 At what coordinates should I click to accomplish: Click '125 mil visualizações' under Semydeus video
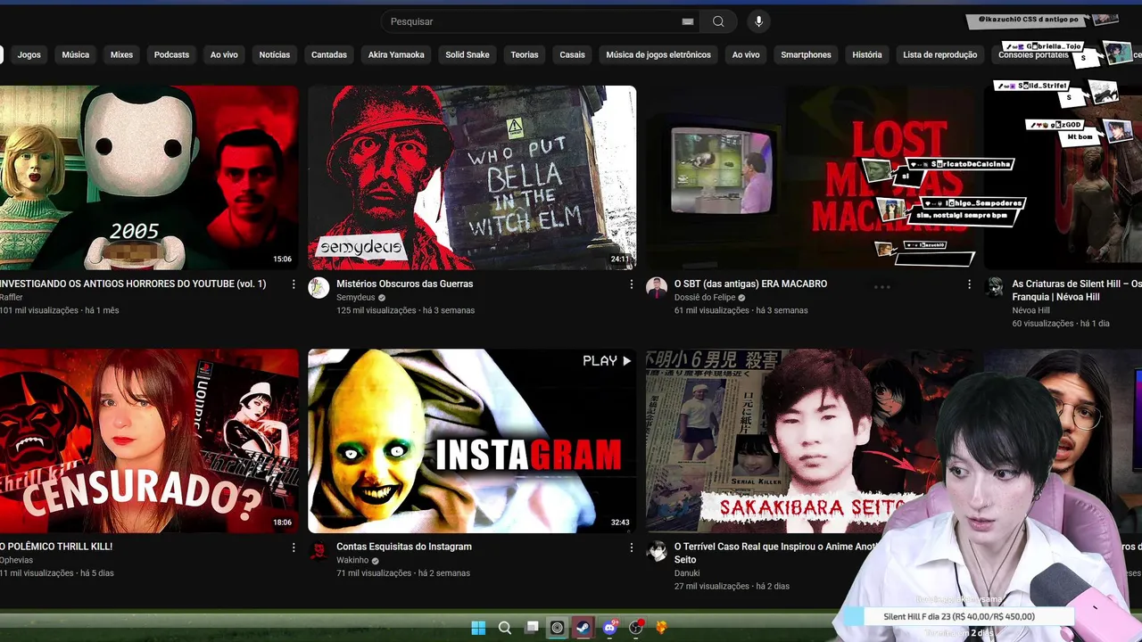click(x=376, y=310)
